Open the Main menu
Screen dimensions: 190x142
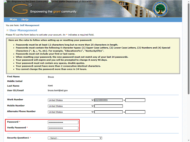click(13, 20)
